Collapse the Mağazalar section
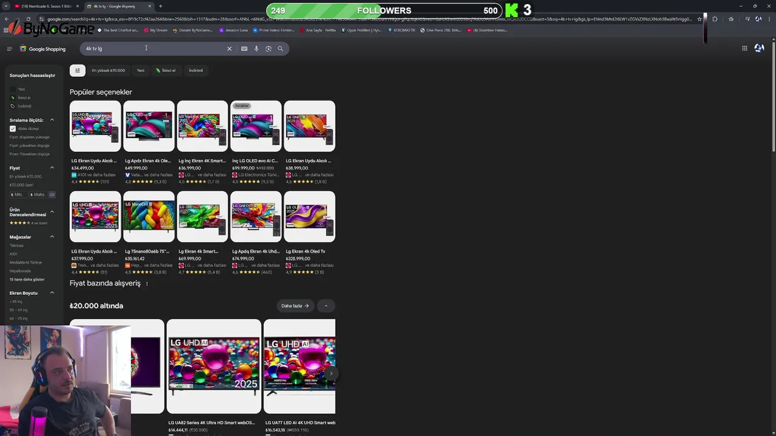This screenshot has width=776, height=436. 52,237
